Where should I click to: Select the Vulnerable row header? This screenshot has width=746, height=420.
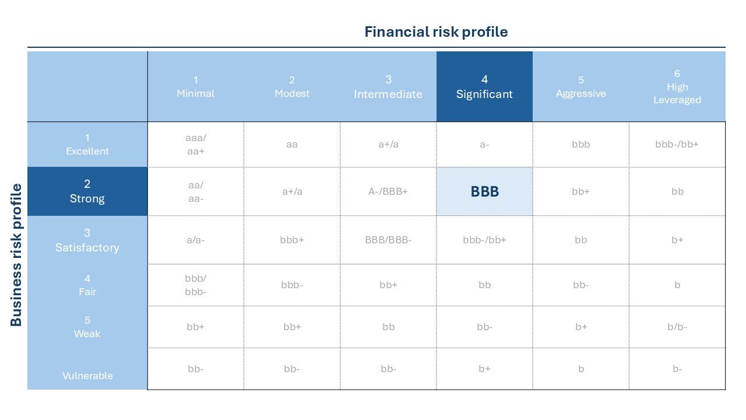[x=87, y=369]
